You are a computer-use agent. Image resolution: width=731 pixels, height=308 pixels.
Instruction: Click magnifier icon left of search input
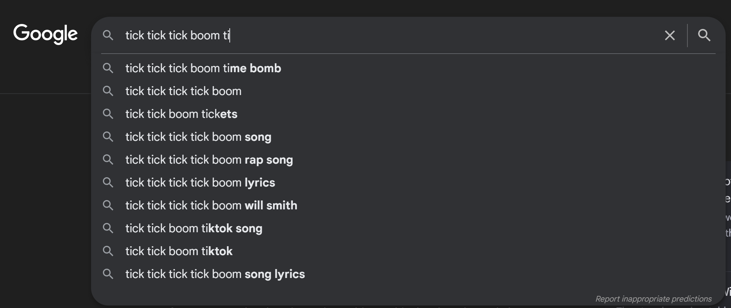click(x=108, y=35)
